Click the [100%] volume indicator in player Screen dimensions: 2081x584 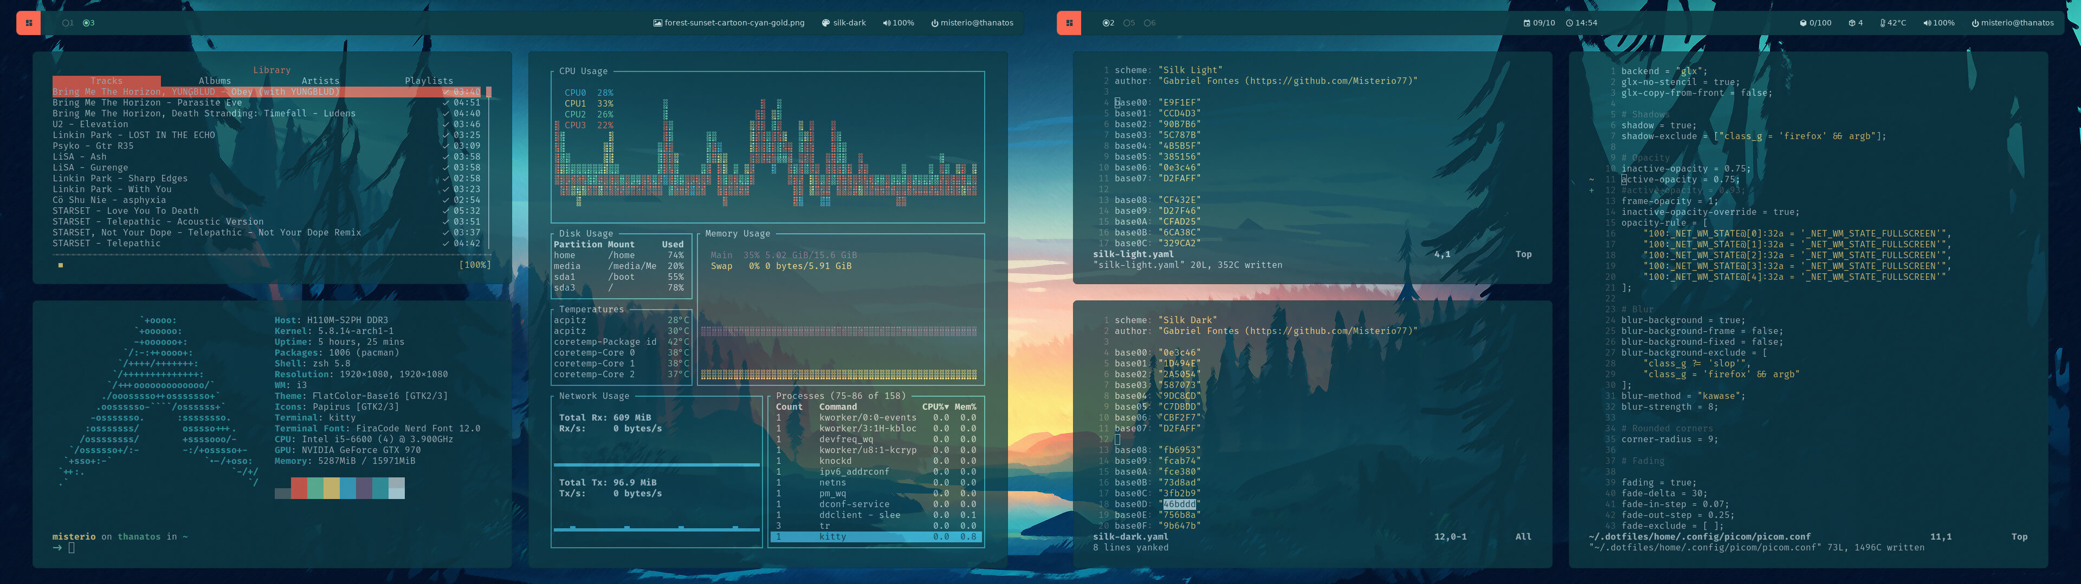[x=474, y=265]
